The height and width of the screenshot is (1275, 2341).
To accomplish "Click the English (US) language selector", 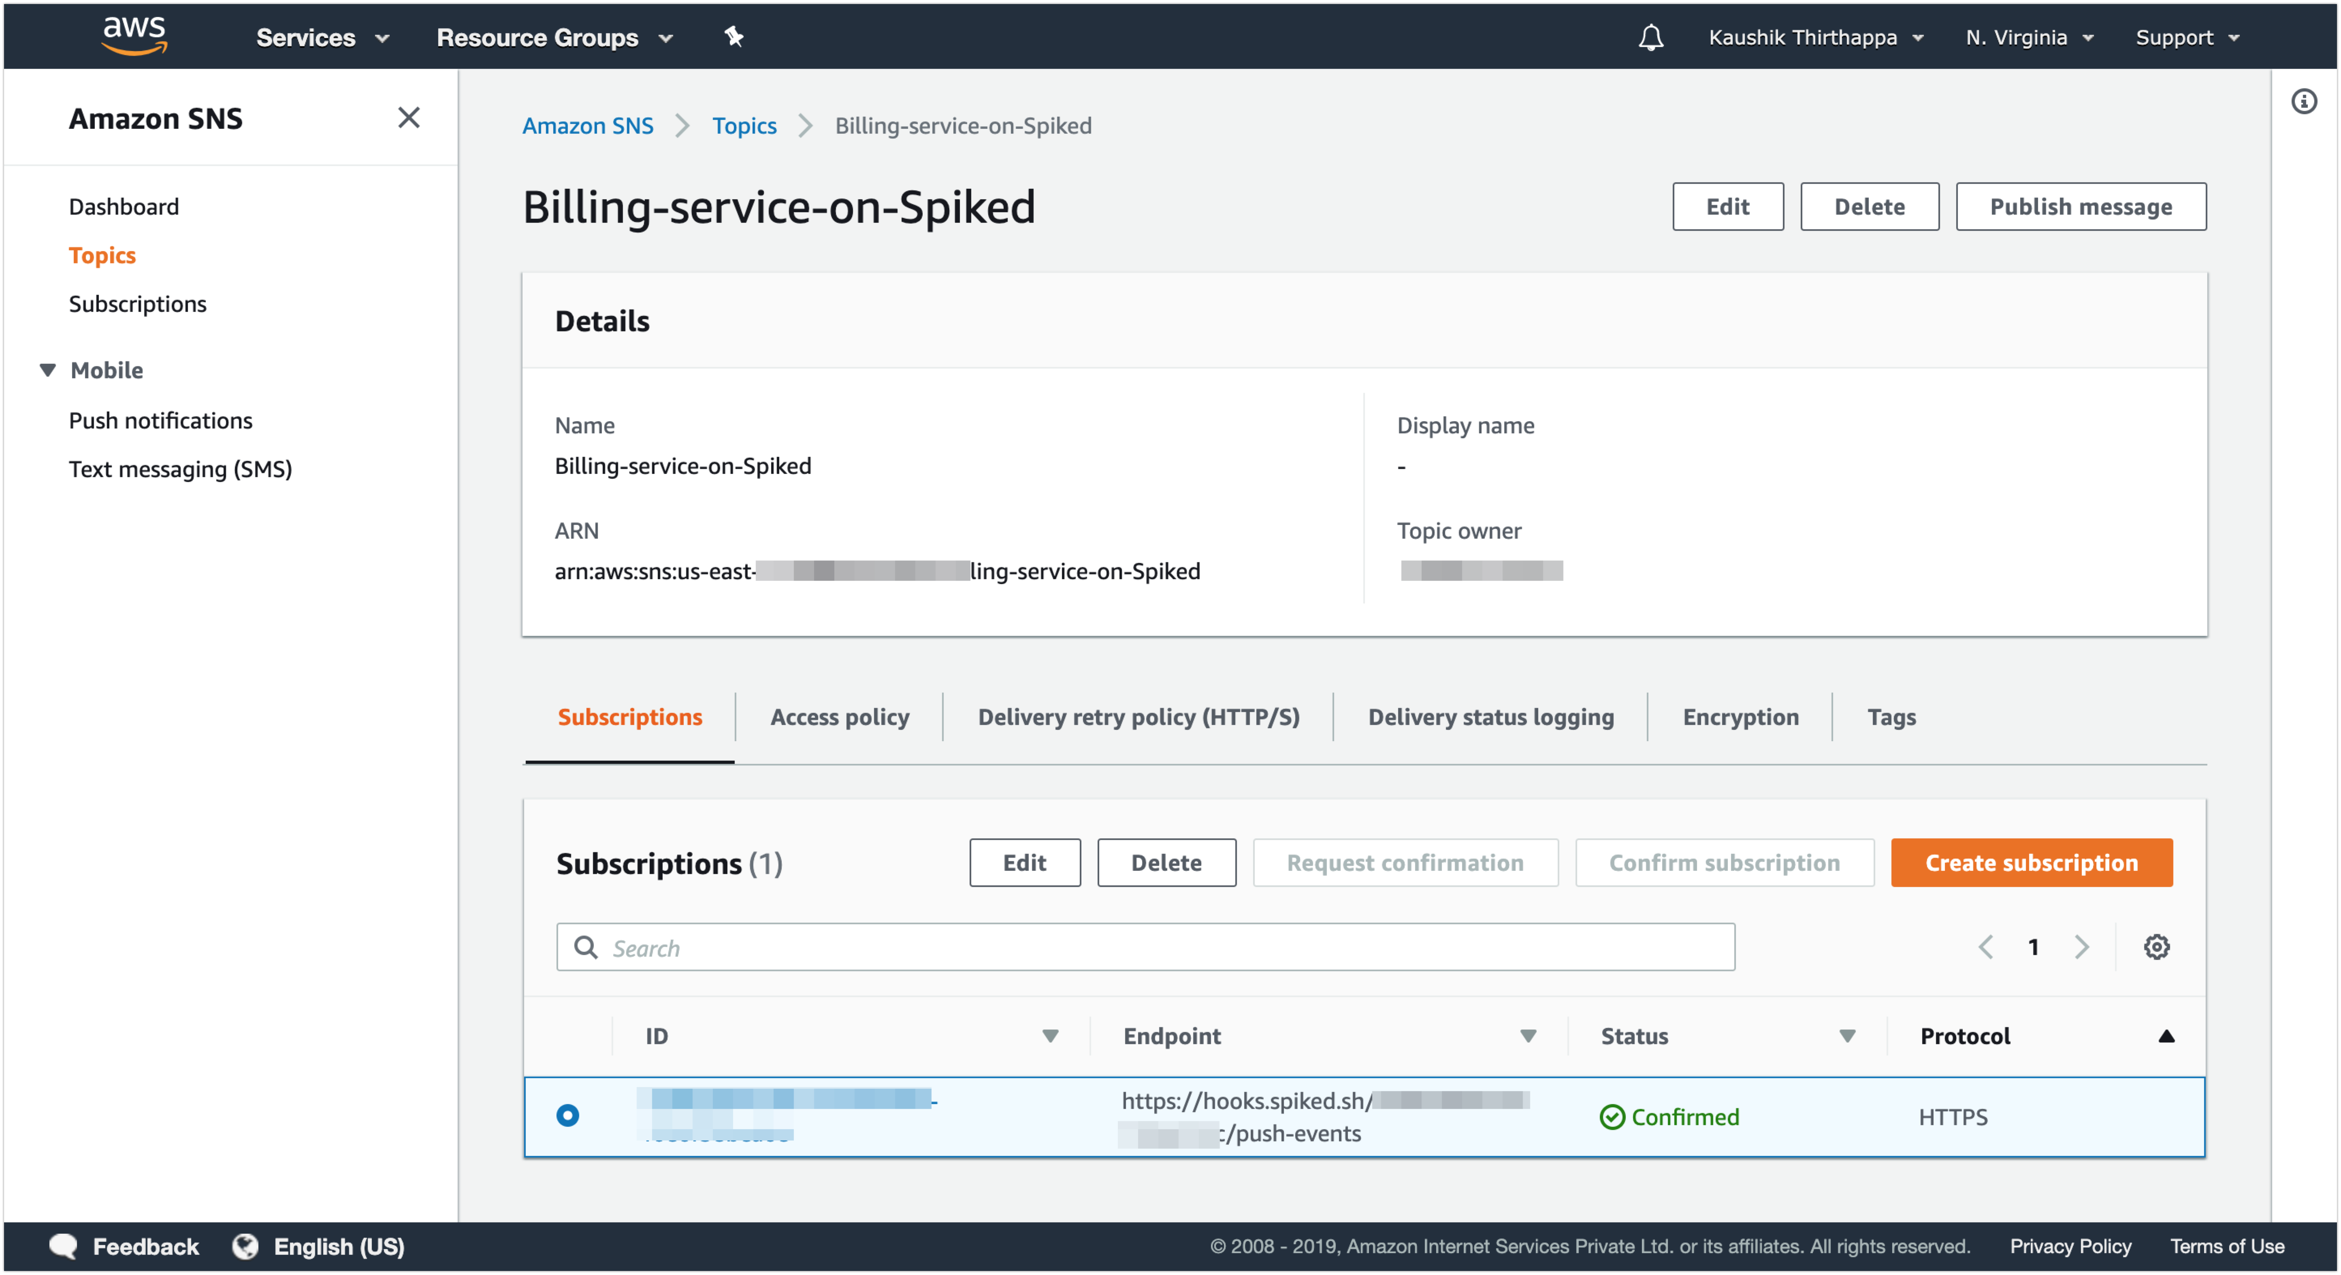I will 339,1246.
